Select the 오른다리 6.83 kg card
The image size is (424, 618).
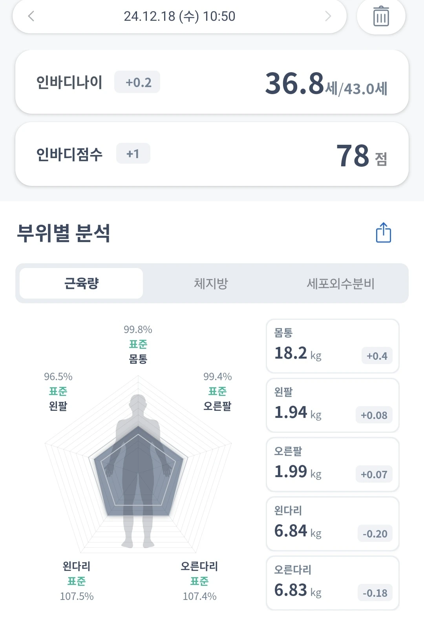pyautogui.click(x=333, y=583)
